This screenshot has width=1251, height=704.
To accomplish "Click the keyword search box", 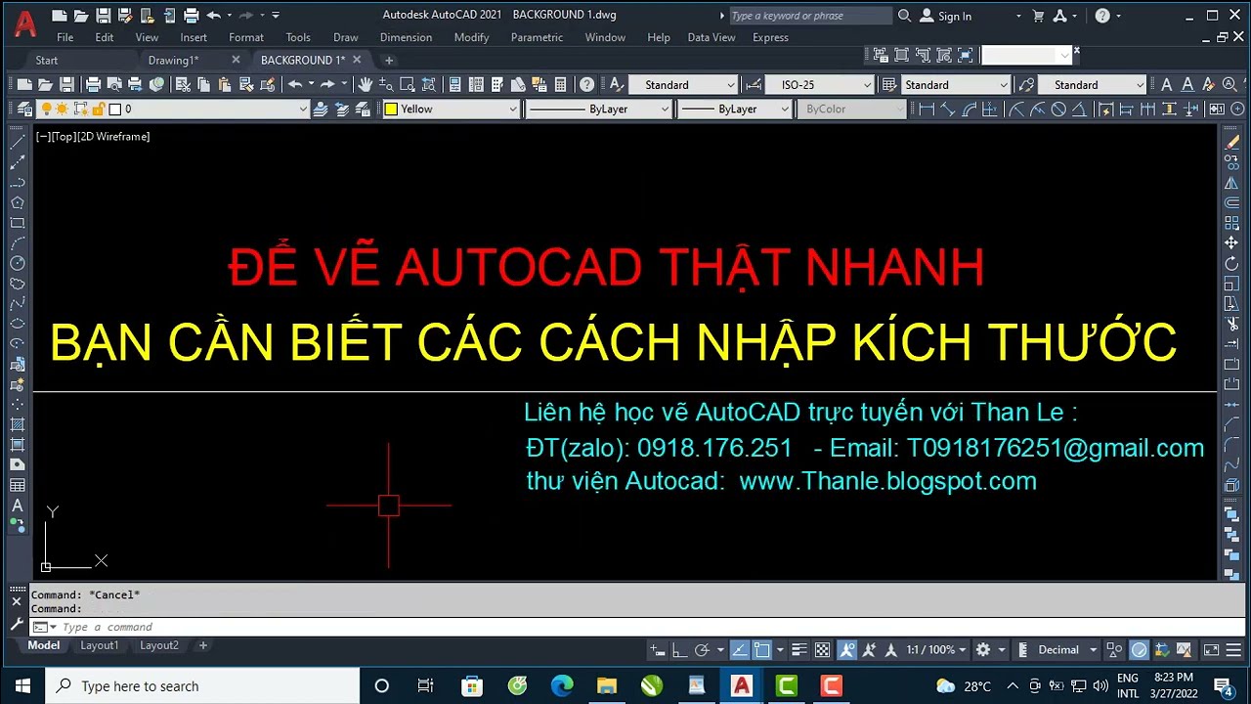I will point(810,16).
